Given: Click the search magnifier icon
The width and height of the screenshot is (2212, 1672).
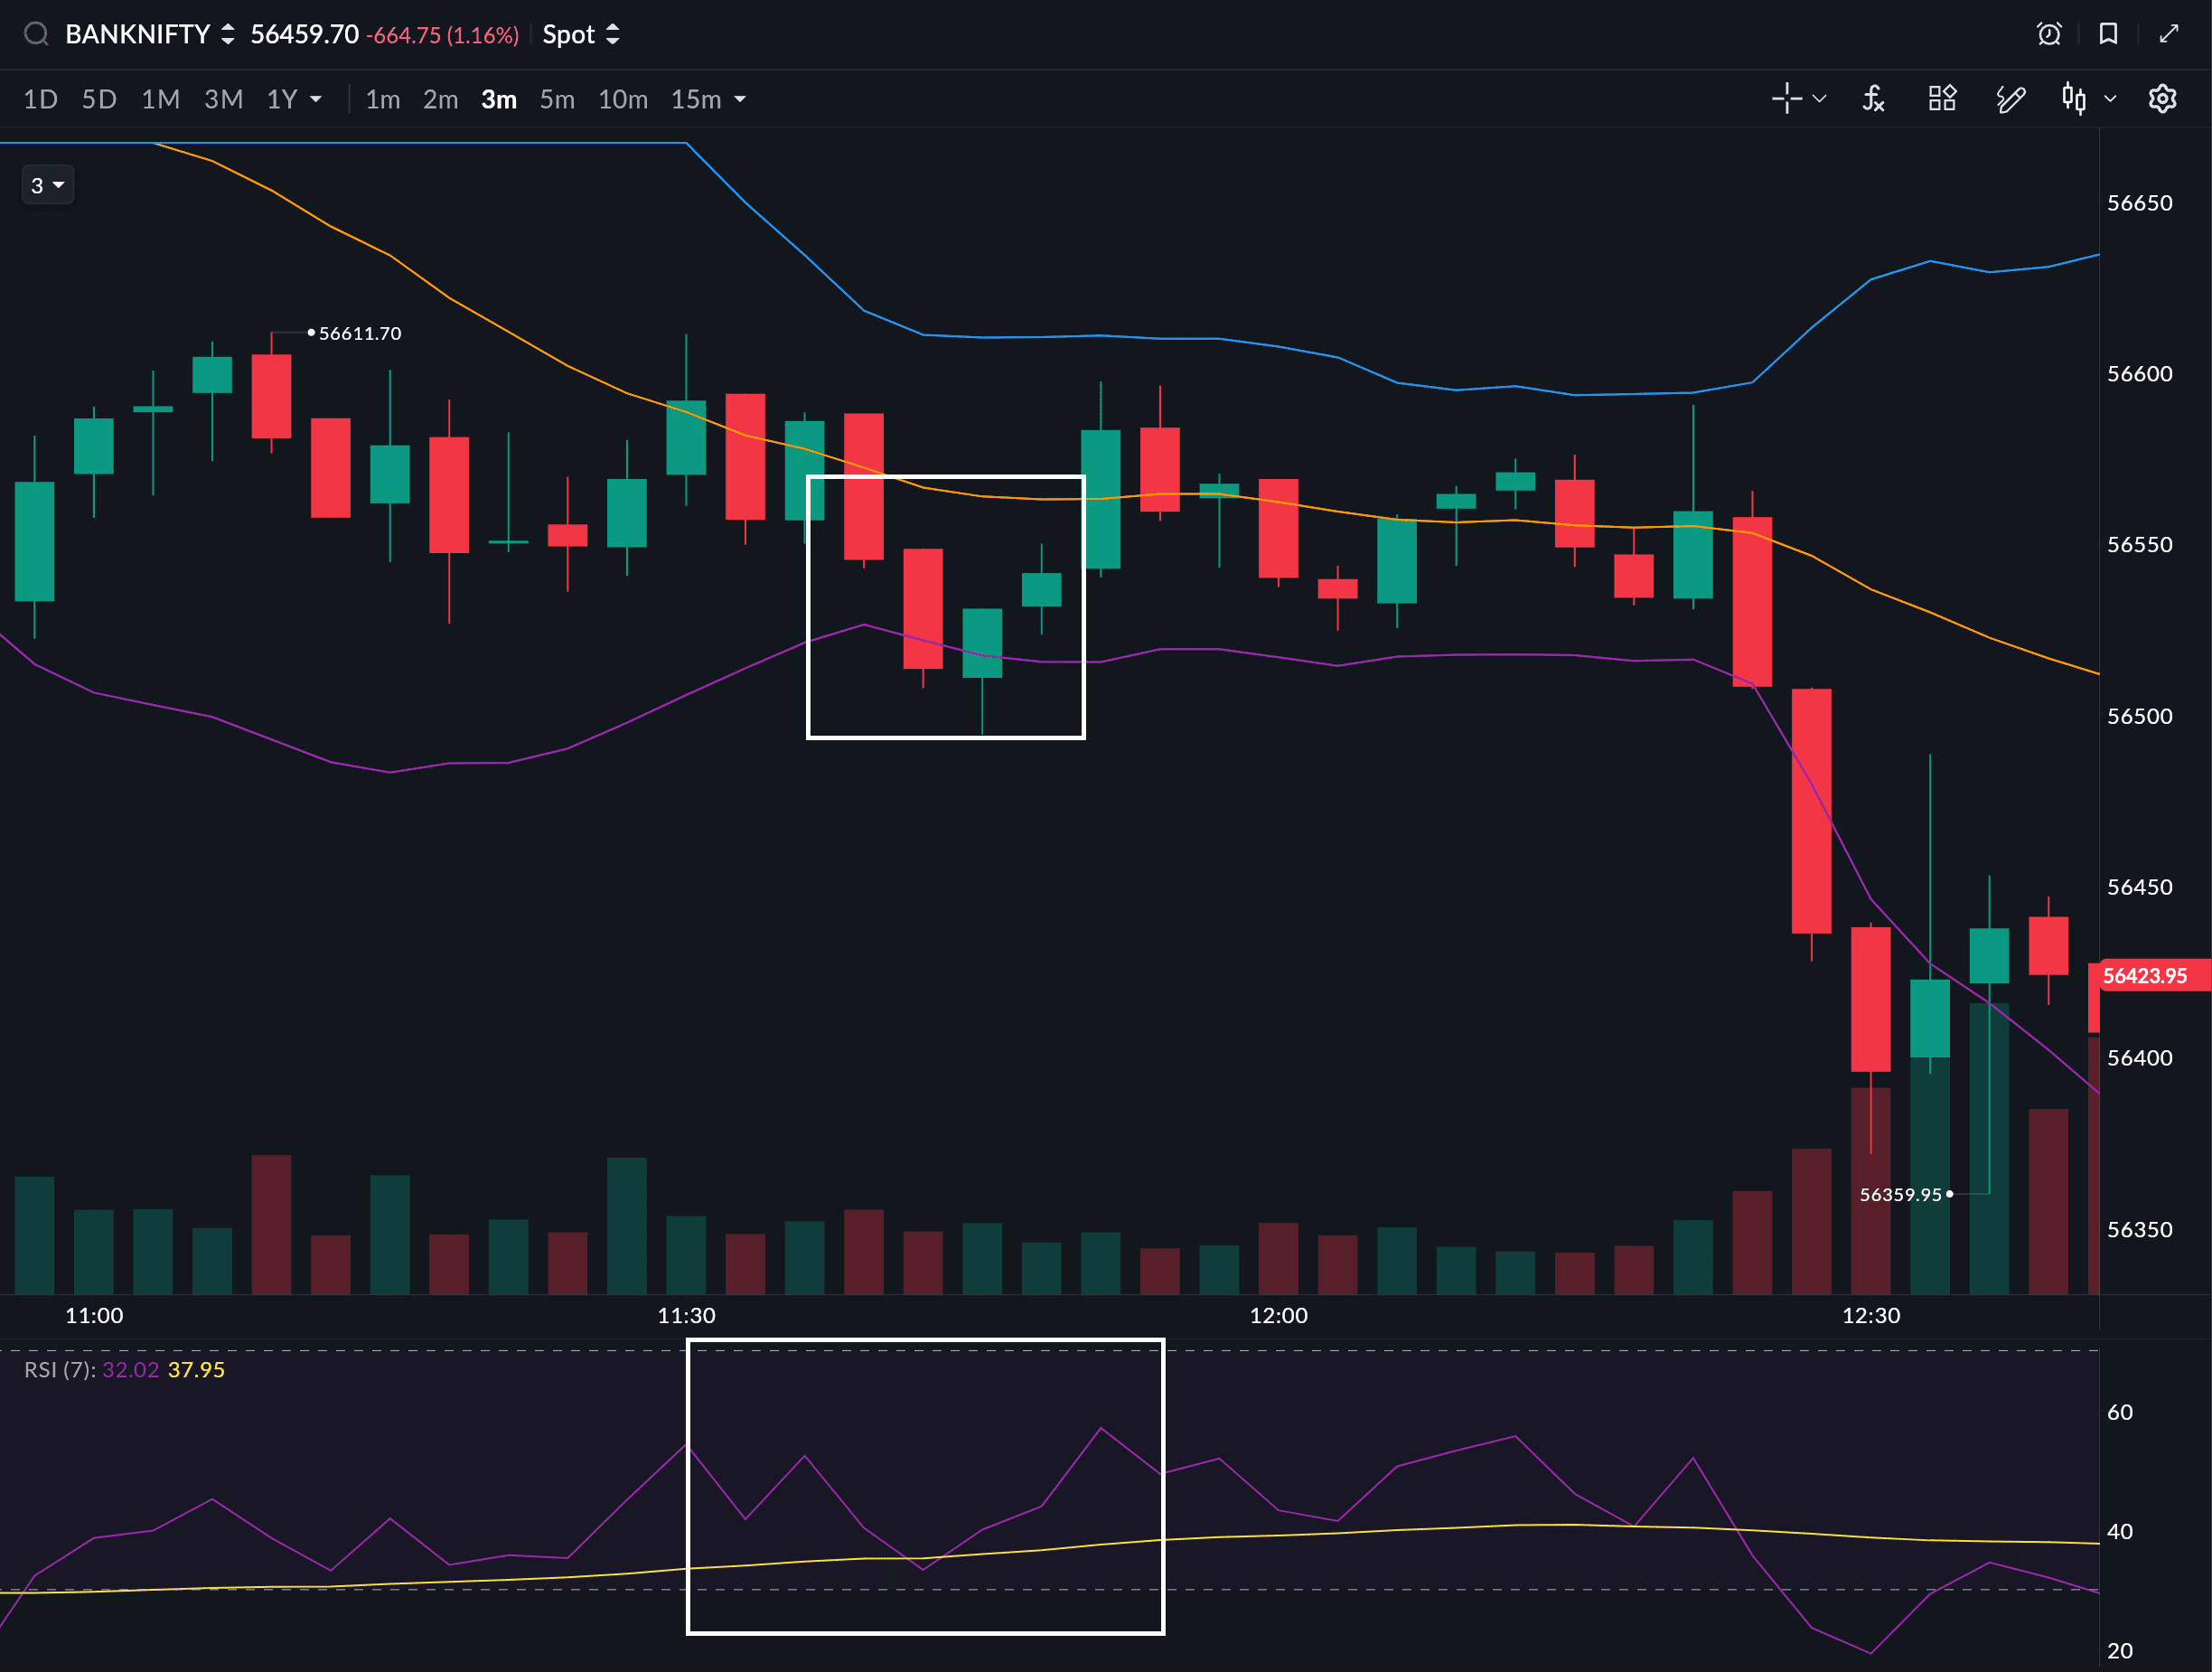Looking at the screenshot, I should [36, 34].
